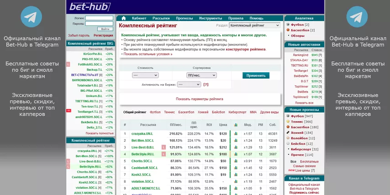
Task: Click the Цена column header
Action: [x=223, y=125]
